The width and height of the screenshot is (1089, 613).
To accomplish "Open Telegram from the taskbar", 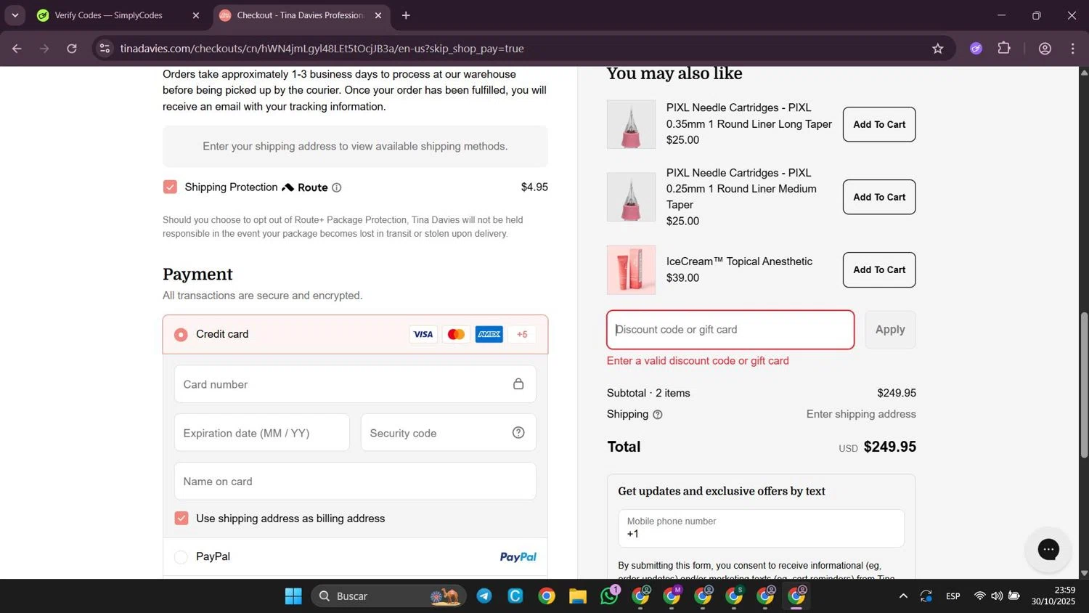I will [x=484, y=596].
